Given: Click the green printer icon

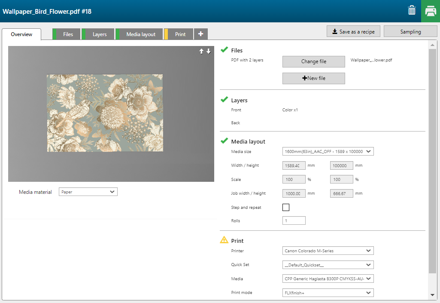Looking at the screenshot, I should tap(431, 11).
